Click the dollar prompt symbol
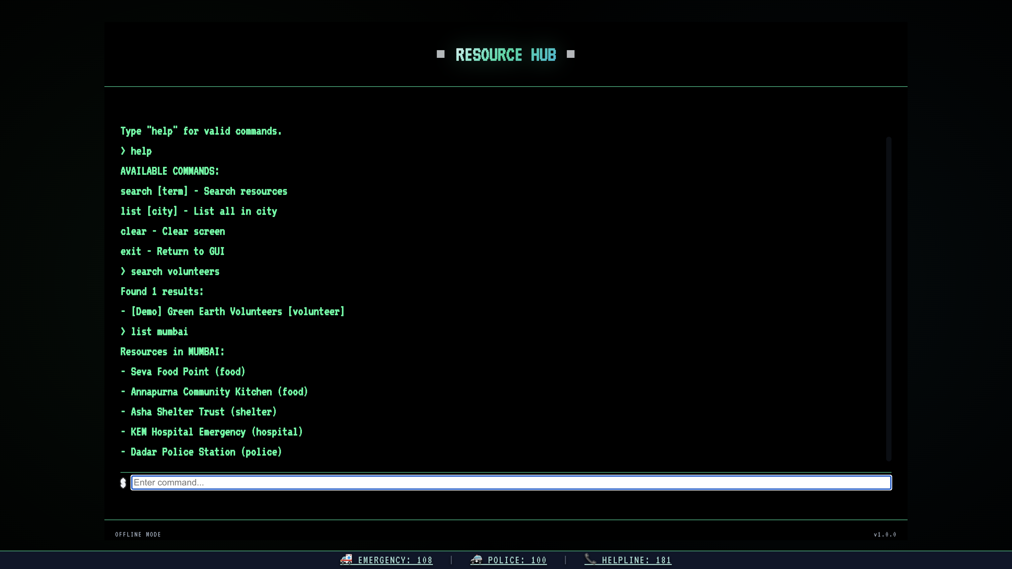Viewport: 1012px width, 569px height. click(x=123, y=483)
